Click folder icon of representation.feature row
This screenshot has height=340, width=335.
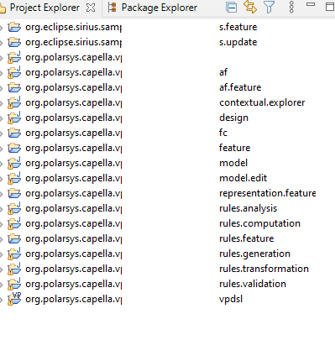pyautogui.click(x=14, y=193)
